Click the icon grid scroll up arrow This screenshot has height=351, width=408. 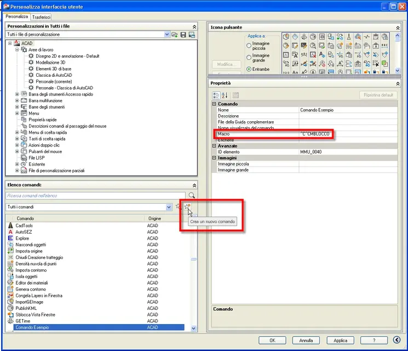coord(398,35)
